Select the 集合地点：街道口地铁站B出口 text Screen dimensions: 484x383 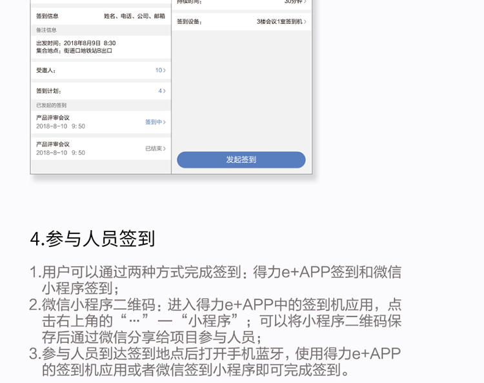click(74, 50)
